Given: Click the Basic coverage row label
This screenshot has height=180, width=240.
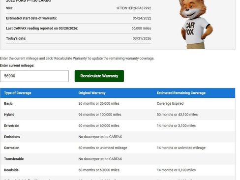Looking at the screenshot, I should (8, 103).
